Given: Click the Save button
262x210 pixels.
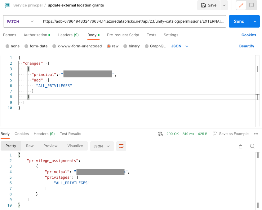Looking at the screenshot, I should 209,5.
